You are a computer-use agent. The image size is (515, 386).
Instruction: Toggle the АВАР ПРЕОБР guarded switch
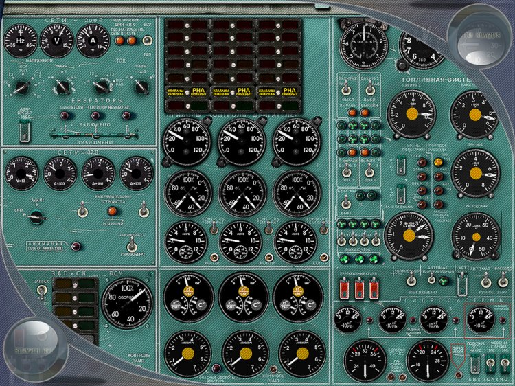click(x=25, y=130)
